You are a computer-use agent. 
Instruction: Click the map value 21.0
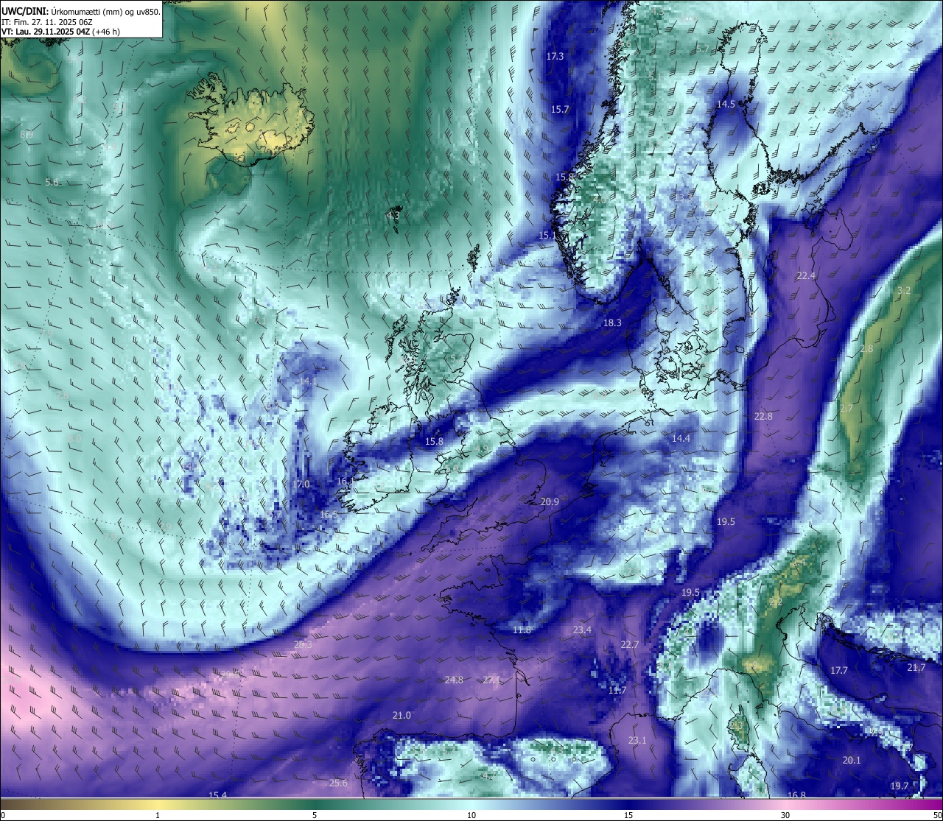(402, 716)
